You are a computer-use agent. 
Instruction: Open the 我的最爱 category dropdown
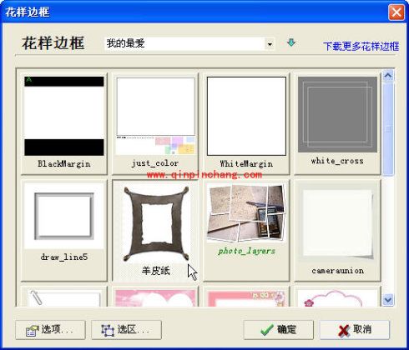click(189, 43)
